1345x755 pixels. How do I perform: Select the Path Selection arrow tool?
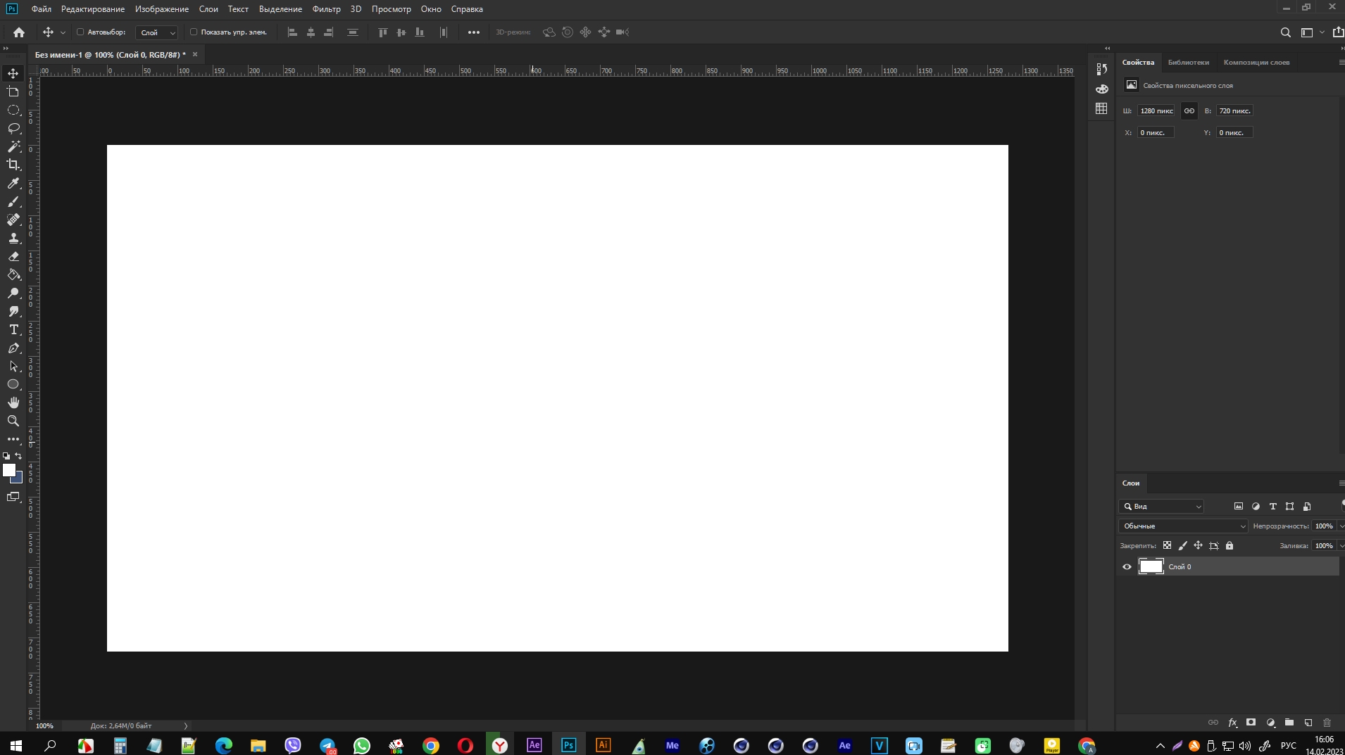pyautogui.click(x=13, y=367)
